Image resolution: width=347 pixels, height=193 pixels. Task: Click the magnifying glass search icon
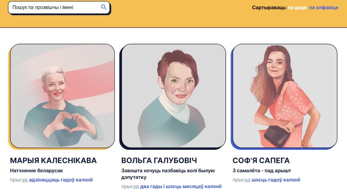pyautogui.click(x=103, y=7)
